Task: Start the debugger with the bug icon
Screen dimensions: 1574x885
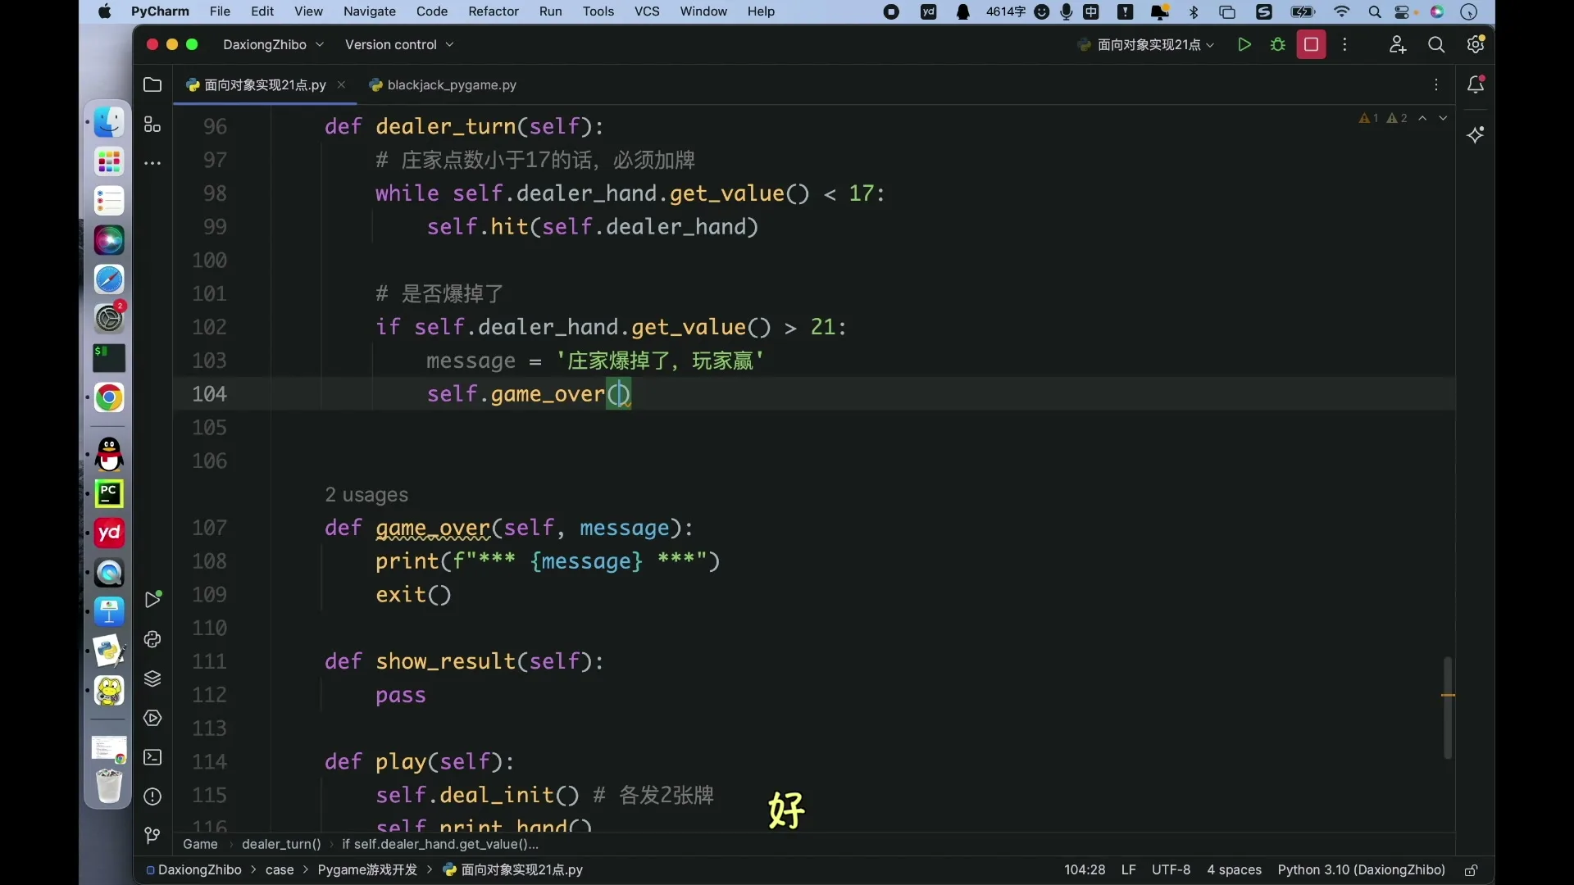Action: pyautogui.click(x=1277, y=45)
